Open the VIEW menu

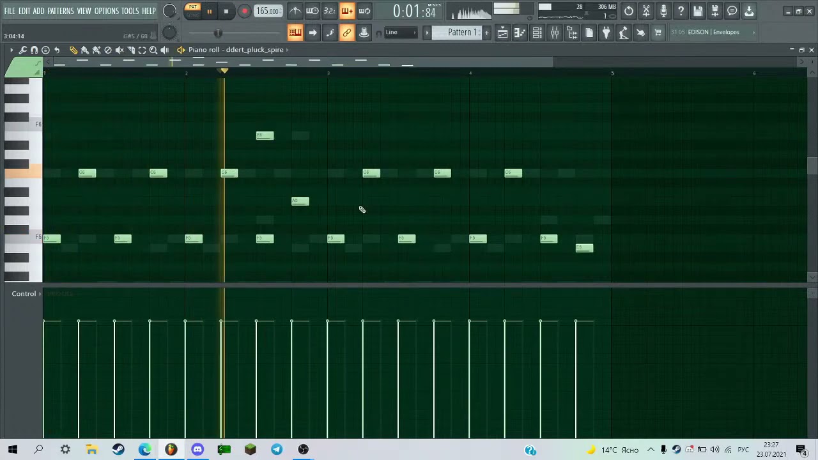pyautogui.click(x=84, y=11)
